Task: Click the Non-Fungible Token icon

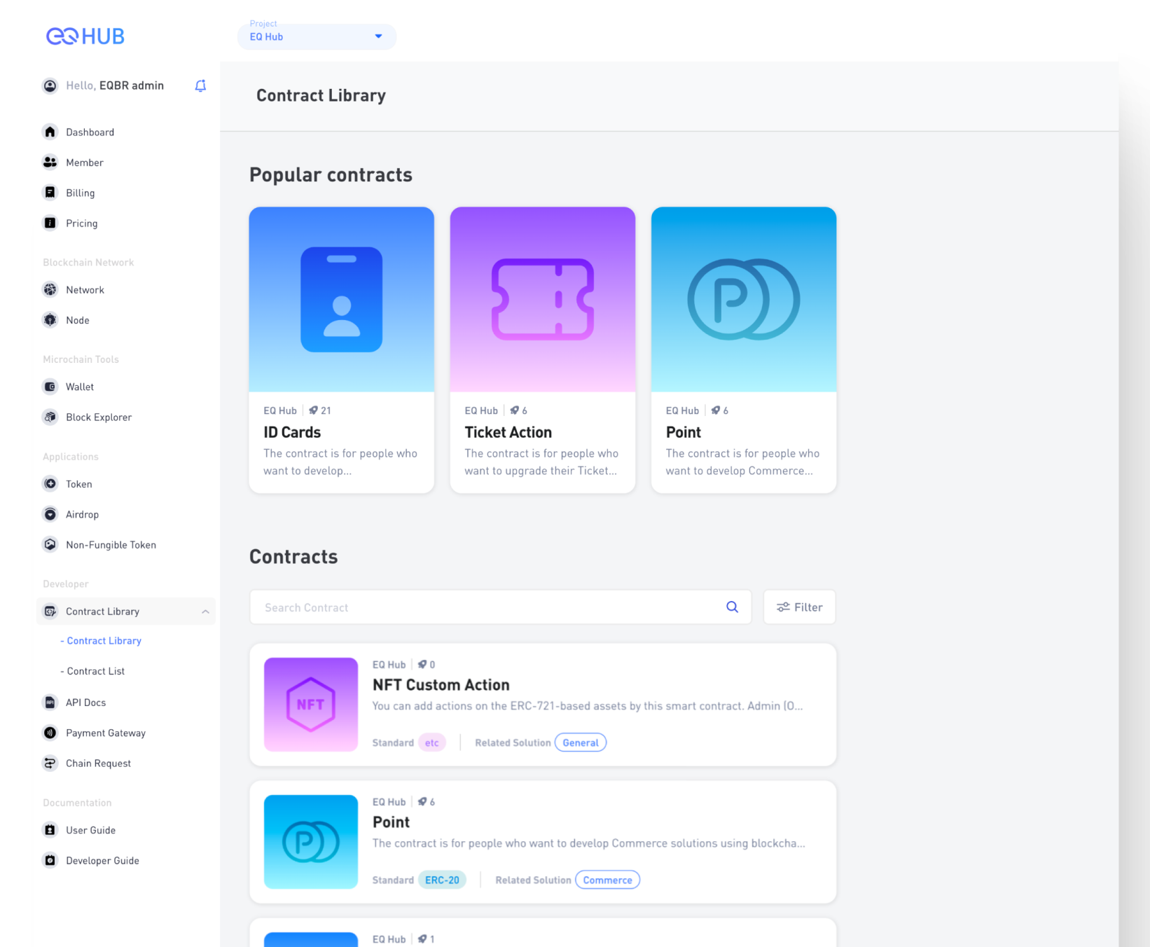Action: (x=50, y=544)
